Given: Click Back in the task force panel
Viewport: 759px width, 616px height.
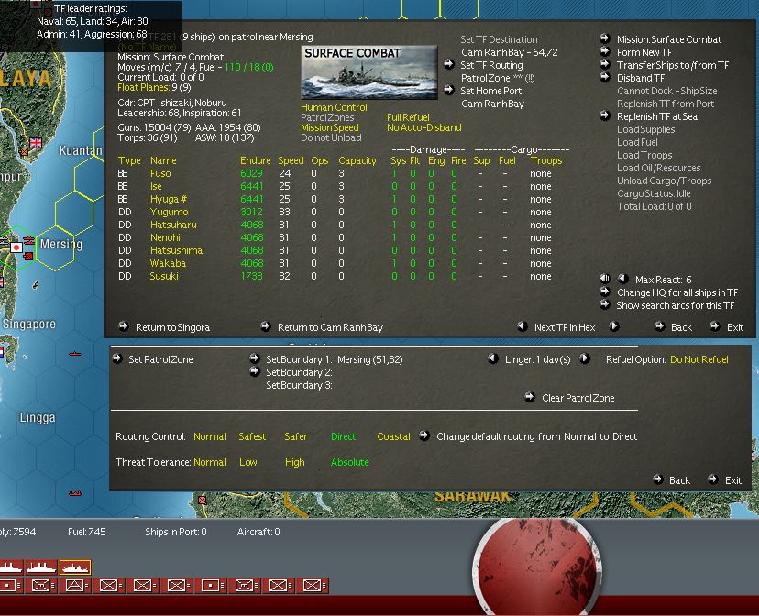Looking at the screenshot, I should coord(681,327).
